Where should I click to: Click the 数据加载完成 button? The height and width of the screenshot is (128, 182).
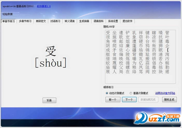point(148,100)
